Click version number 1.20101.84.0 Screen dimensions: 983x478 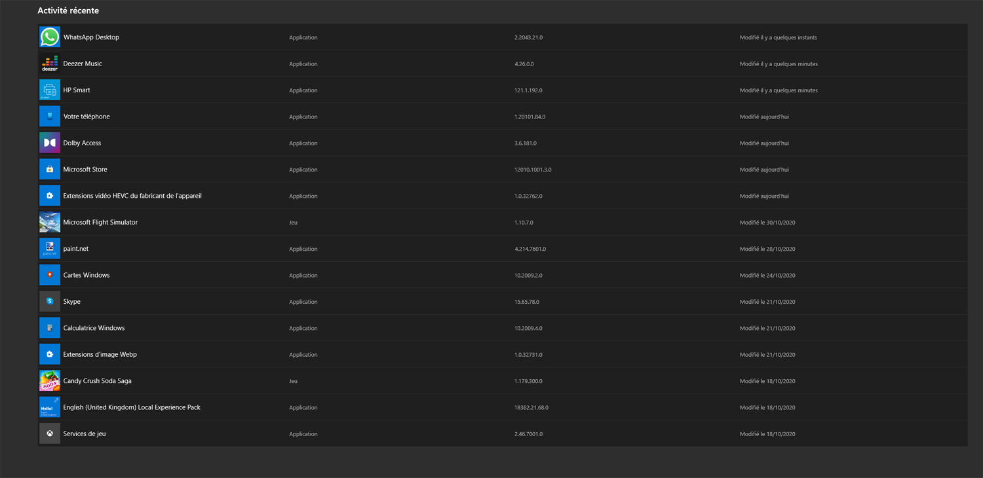(530, 117)
